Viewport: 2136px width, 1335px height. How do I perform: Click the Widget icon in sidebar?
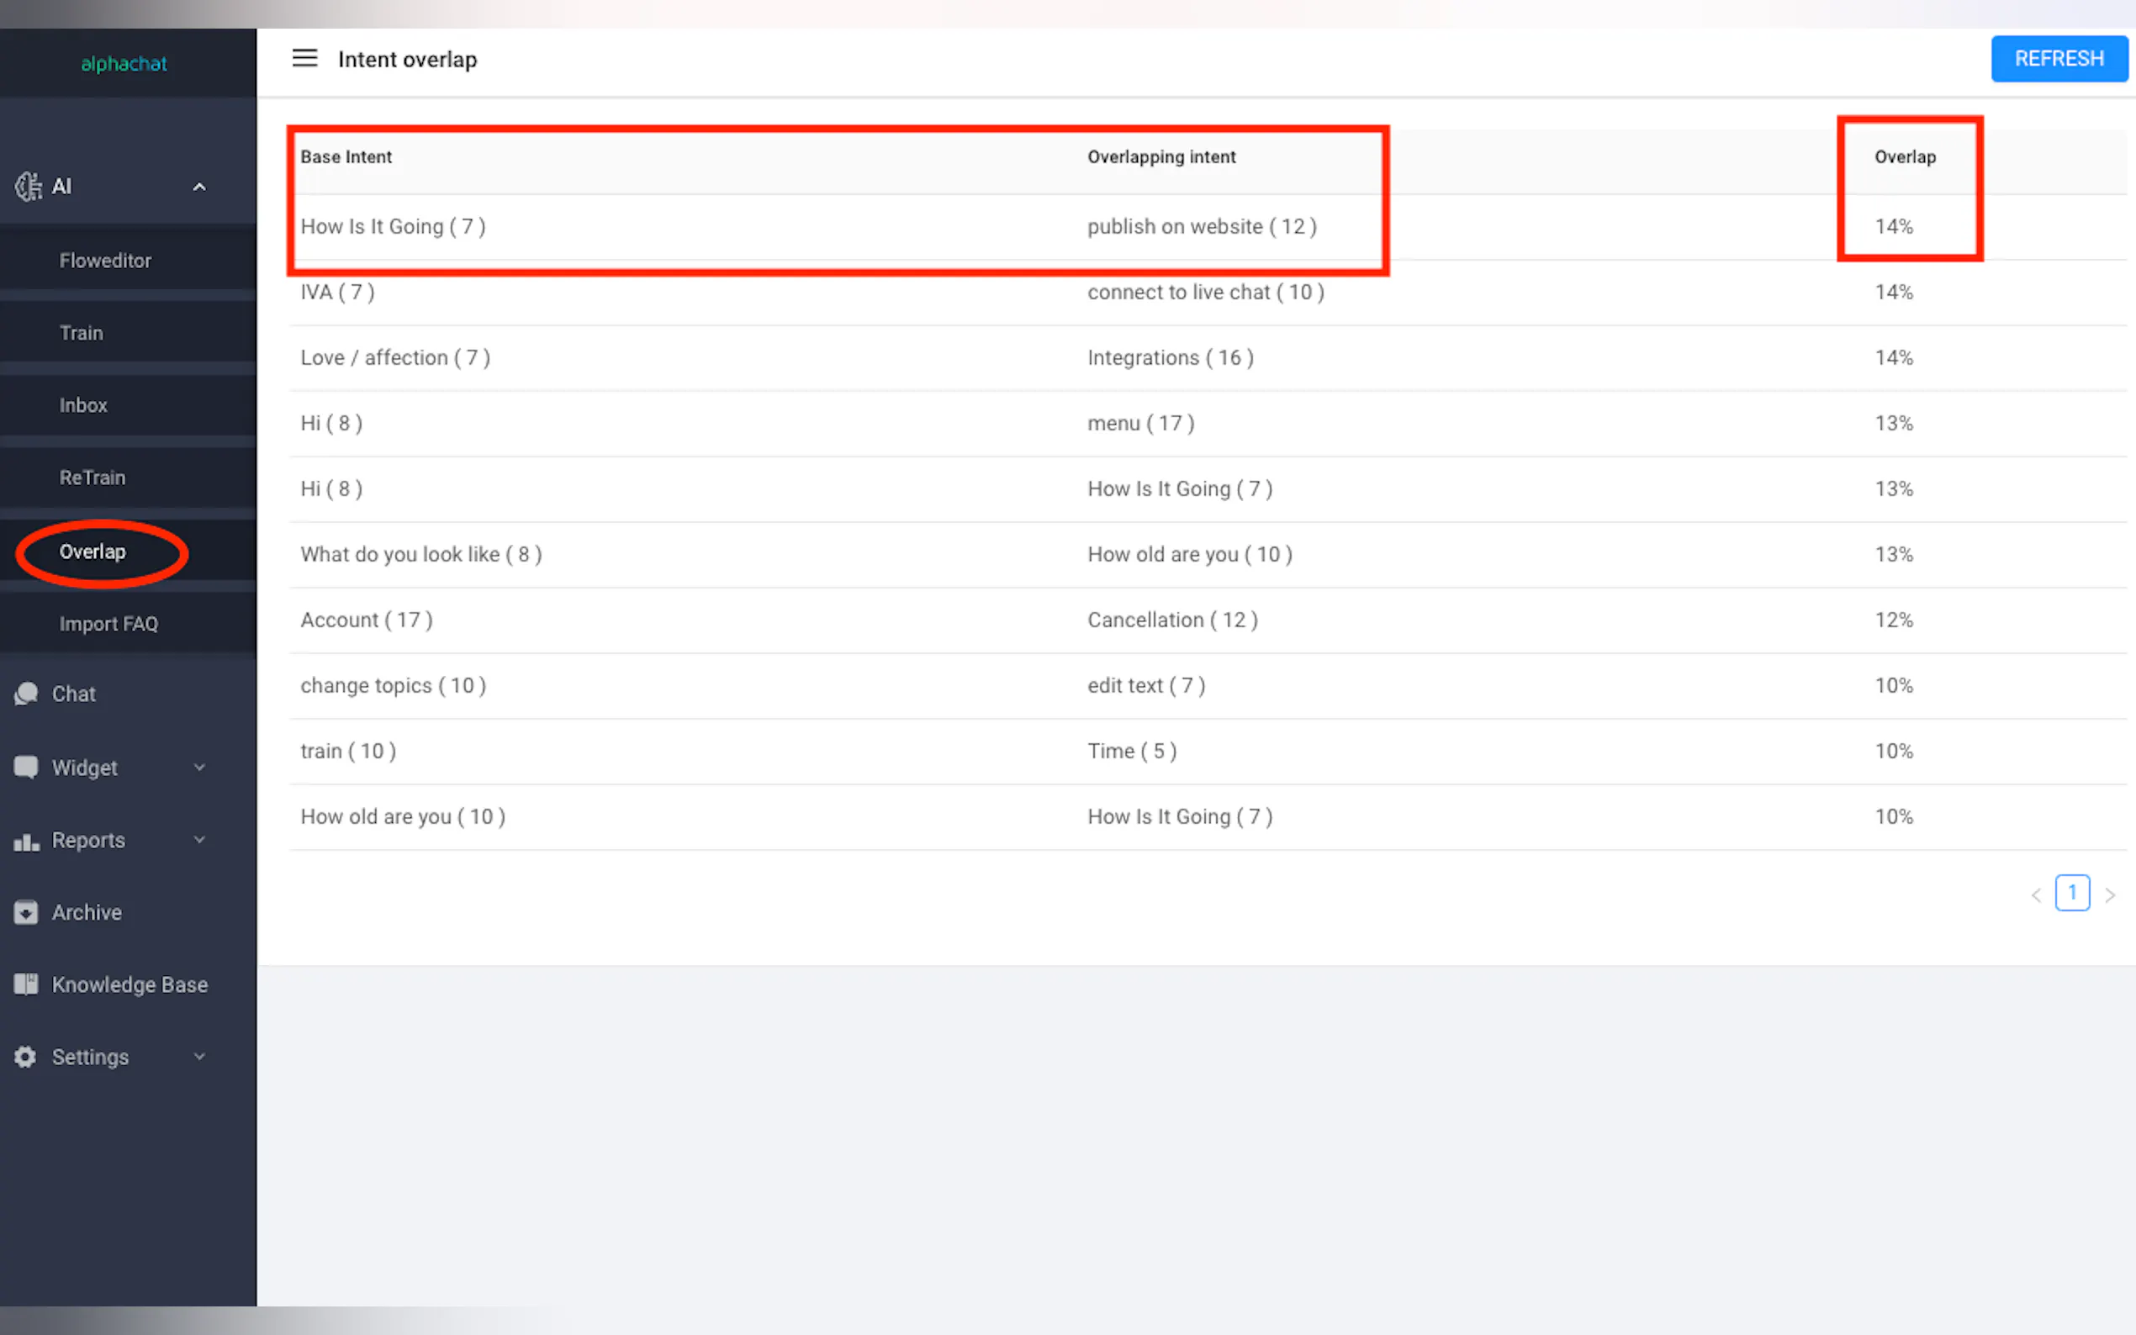[x=25, y=768]
